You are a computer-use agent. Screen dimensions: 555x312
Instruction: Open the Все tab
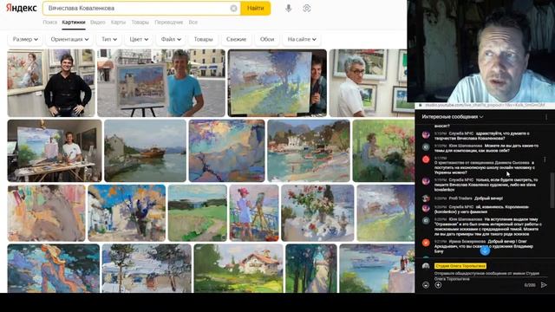pyautogui.click(x=193, y=22)
